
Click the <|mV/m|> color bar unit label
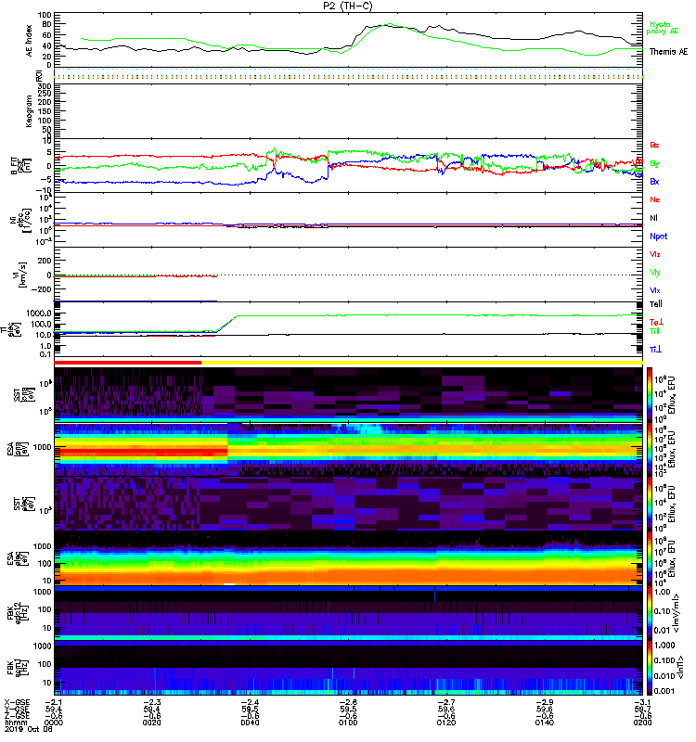tap(677, 613)
